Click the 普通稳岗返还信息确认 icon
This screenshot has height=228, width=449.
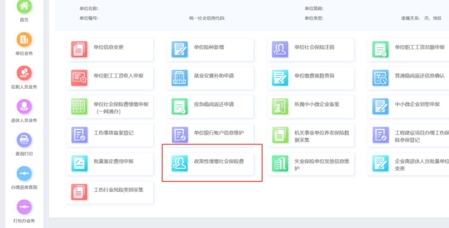click(x=380, y=78)
